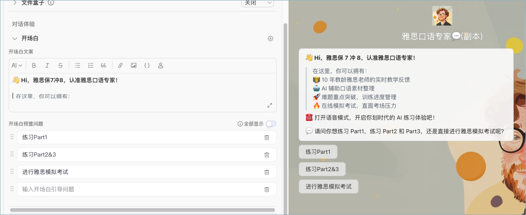Open the text style dropdown
The width and height of the screenshot is (526, 215).
17,66
